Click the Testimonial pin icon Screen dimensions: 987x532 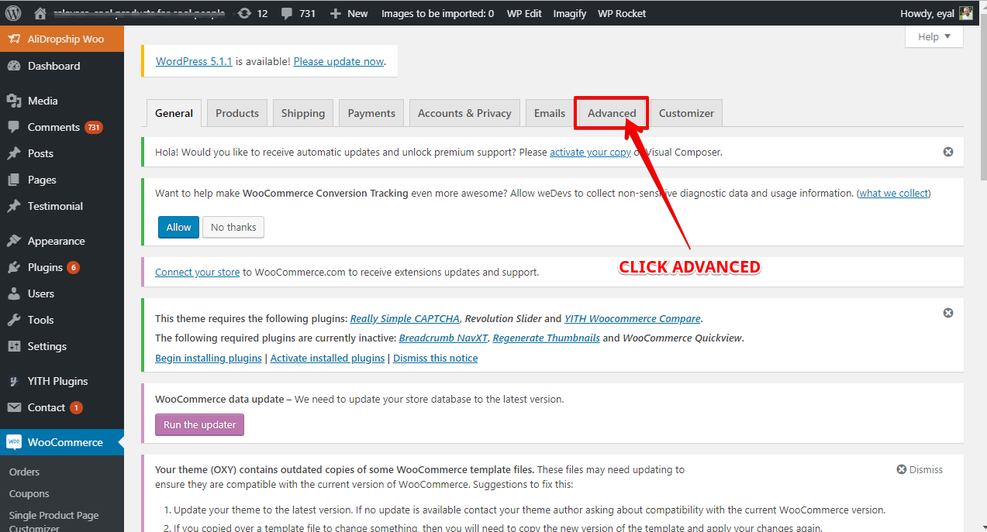pos(14,206)
